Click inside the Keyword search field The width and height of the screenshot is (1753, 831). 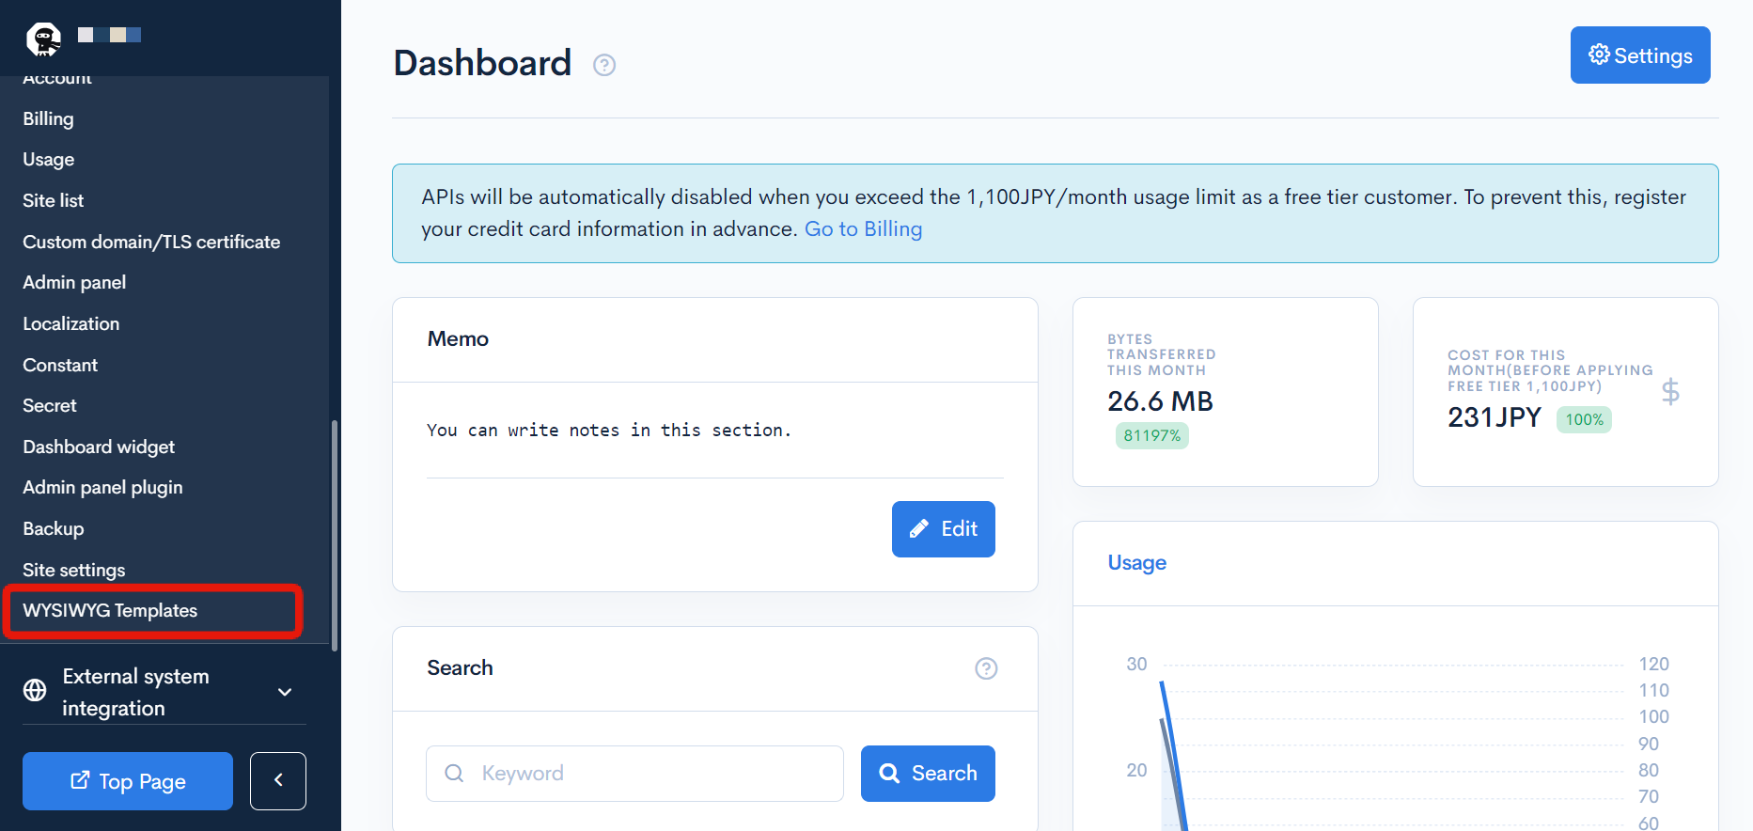pos(634,773)
